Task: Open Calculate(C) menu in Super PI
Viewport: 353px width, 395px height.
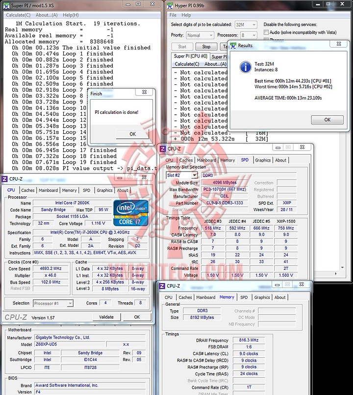Action: [x=18, y=15]
